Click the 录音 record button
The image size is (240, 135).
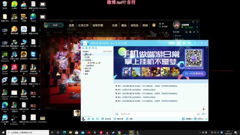pos(129,119)
